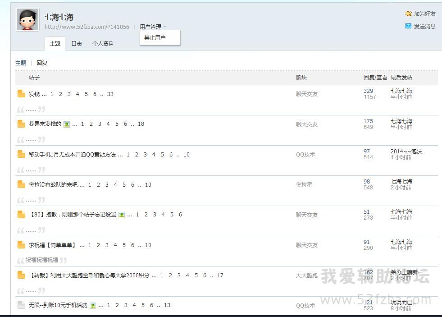The width and height of the screenshot is (442, 317).
Task: Click folder icon of 移动手机1月 thread
Action: pos(21,154)
